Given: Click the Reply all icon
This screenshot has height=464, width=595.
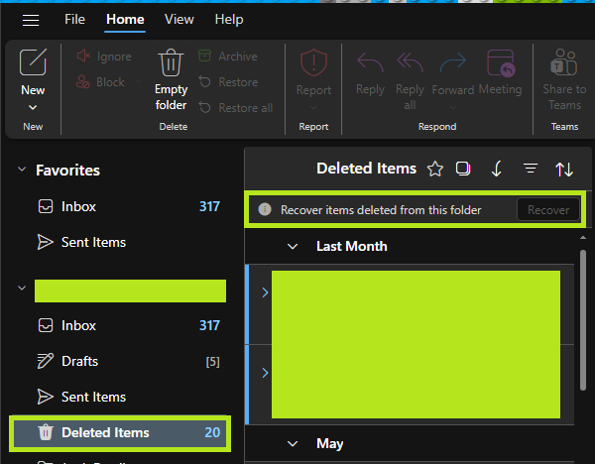Looking at the screenshot, I should [x=410, y=62].
